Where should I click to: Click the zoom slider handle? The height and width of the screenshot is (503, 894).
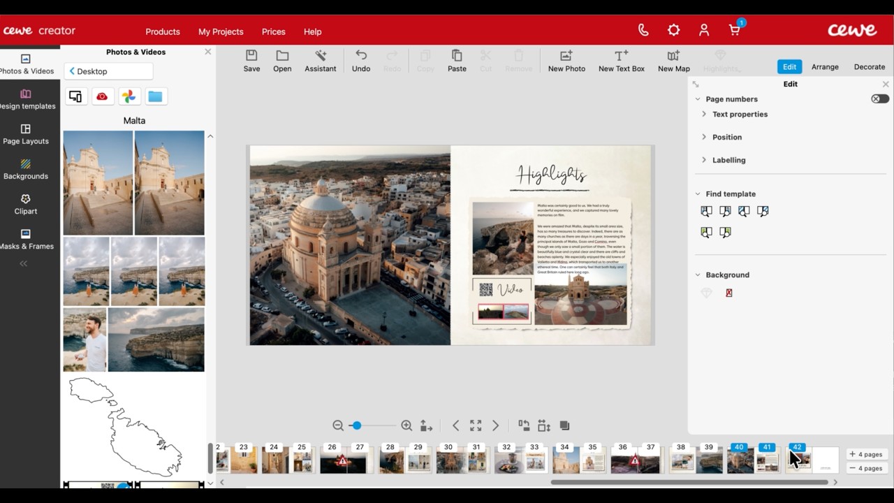coord(357,425)
